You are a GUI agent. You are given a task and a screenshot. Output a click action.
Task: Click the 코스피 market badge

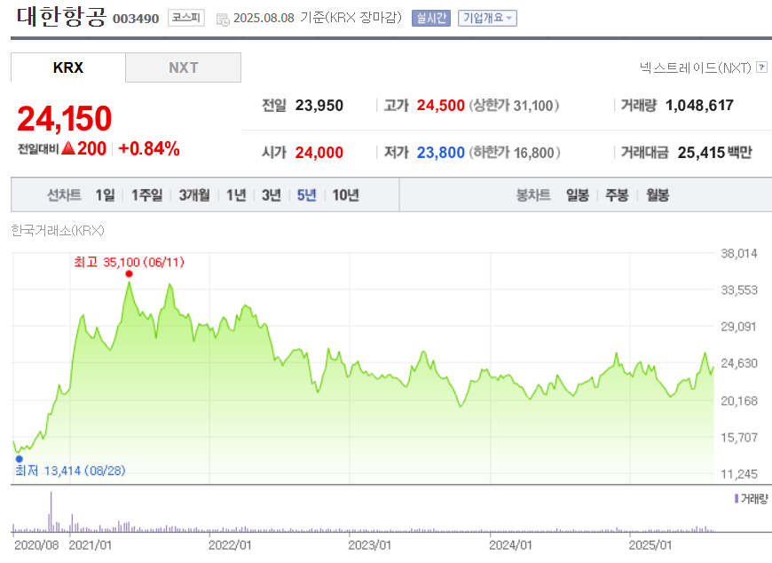coord(186,18)
